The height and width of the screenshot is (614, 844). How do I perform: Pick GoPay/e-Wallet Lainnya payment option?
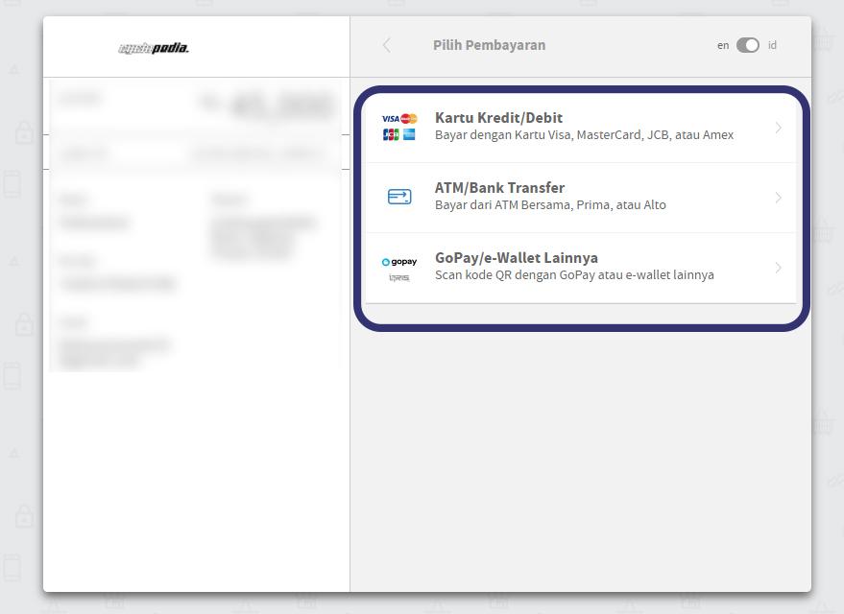point(517,258)
